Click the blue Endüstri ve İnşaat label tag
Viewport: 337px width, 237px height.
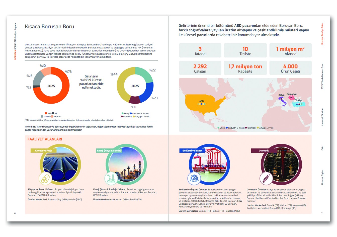(x=192, y=151)
